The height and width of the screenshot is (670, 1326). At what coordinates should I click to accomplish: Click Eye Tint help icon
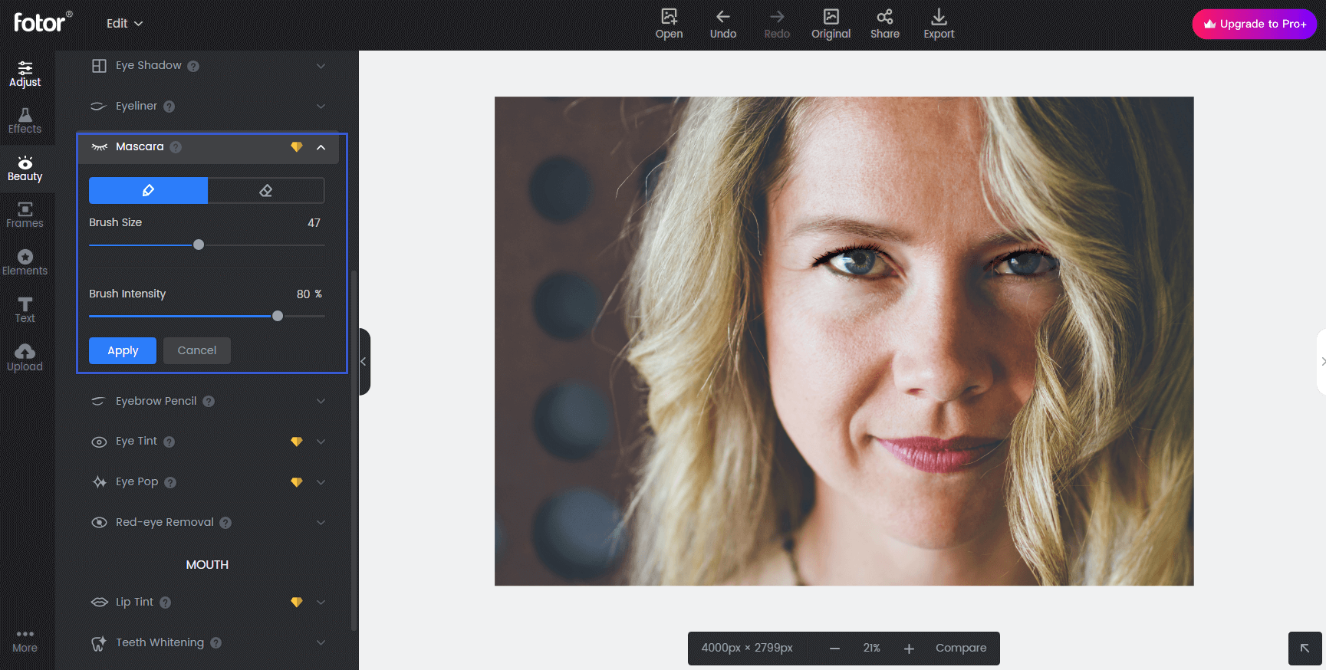click(169, 442)
